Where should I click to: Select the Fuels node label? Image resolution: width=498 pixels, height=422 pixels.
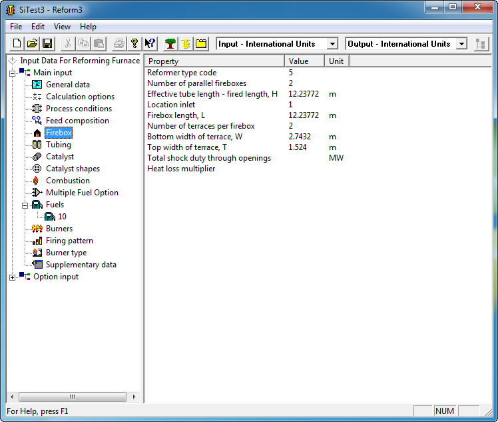pyautogui.click(x=55, y=205)
